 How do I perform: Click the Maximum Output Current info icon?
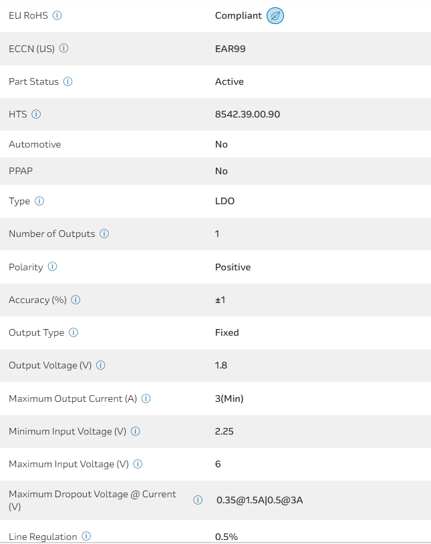pos(146,398)
